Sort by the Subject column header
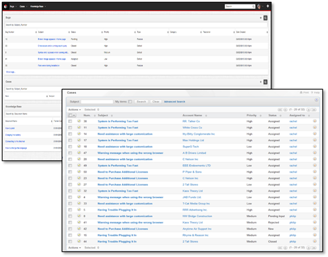This screenshot has width=328, height=257. 103,115
